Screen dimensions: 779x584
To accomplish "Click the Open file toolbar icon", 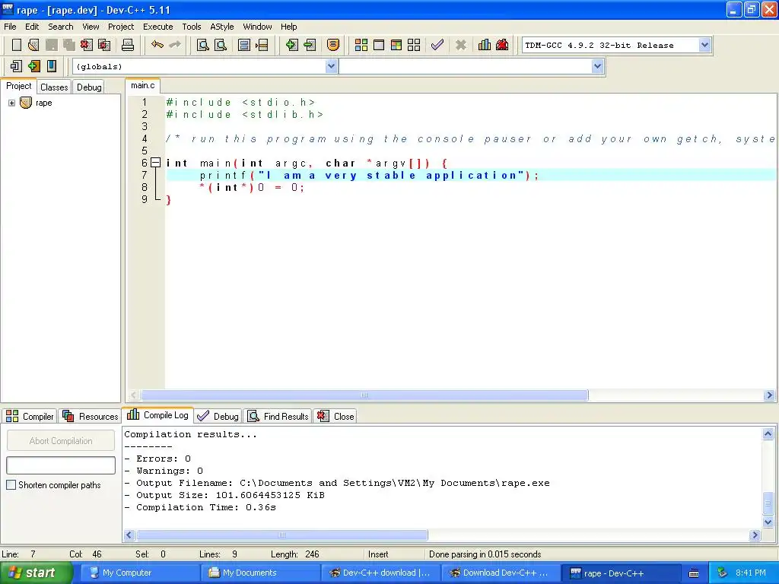I will point(33,45).
